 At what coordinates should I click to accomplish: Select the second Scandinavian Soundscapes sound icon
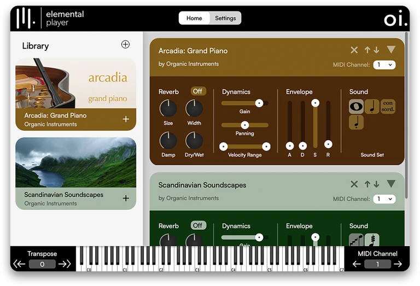pos(372,240)
